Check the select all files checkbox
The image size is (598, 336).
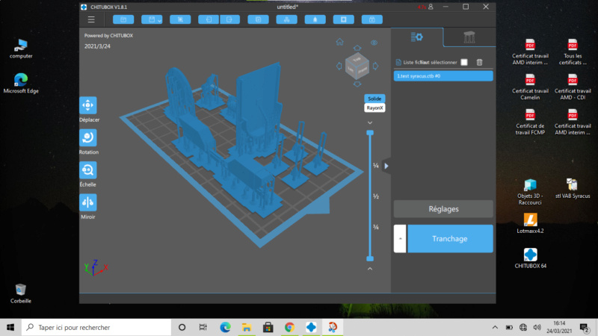click(464, 62)
